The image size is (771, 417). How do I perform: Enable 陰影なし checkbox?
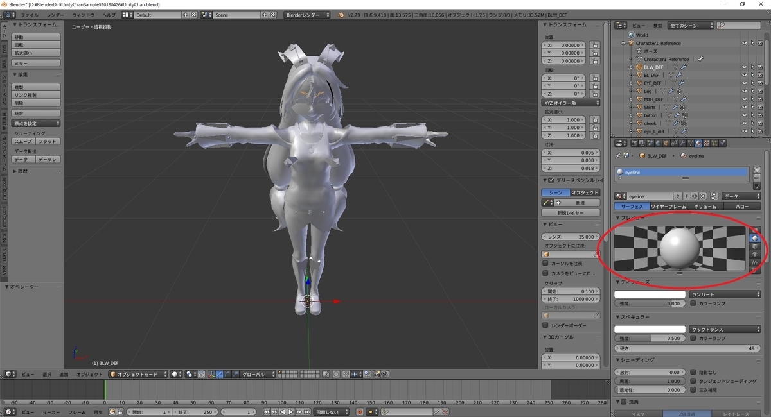click(x=693, y=372)
